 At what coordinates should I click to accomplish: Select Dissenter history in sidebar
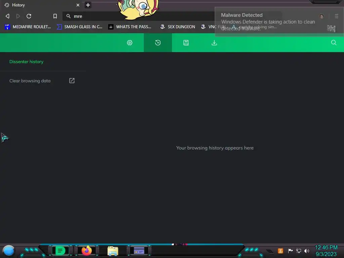click(26, 62)
